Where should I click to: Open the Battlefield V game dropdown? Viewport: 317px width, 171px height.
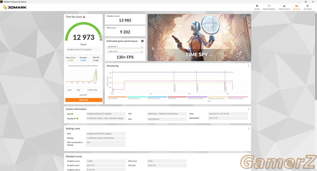125,47
